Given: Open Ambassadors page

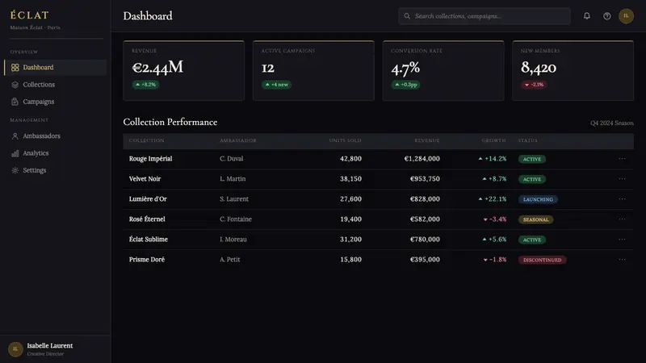Looking at the screenshot, I should (55, 136).
